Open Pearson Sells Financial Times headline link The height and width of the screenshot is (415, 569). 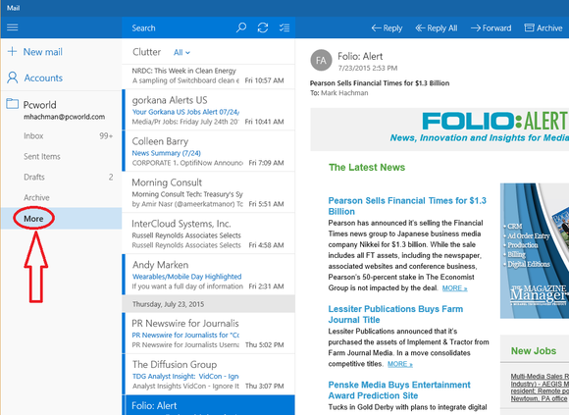pyautogui.click(x=407, y=206)
